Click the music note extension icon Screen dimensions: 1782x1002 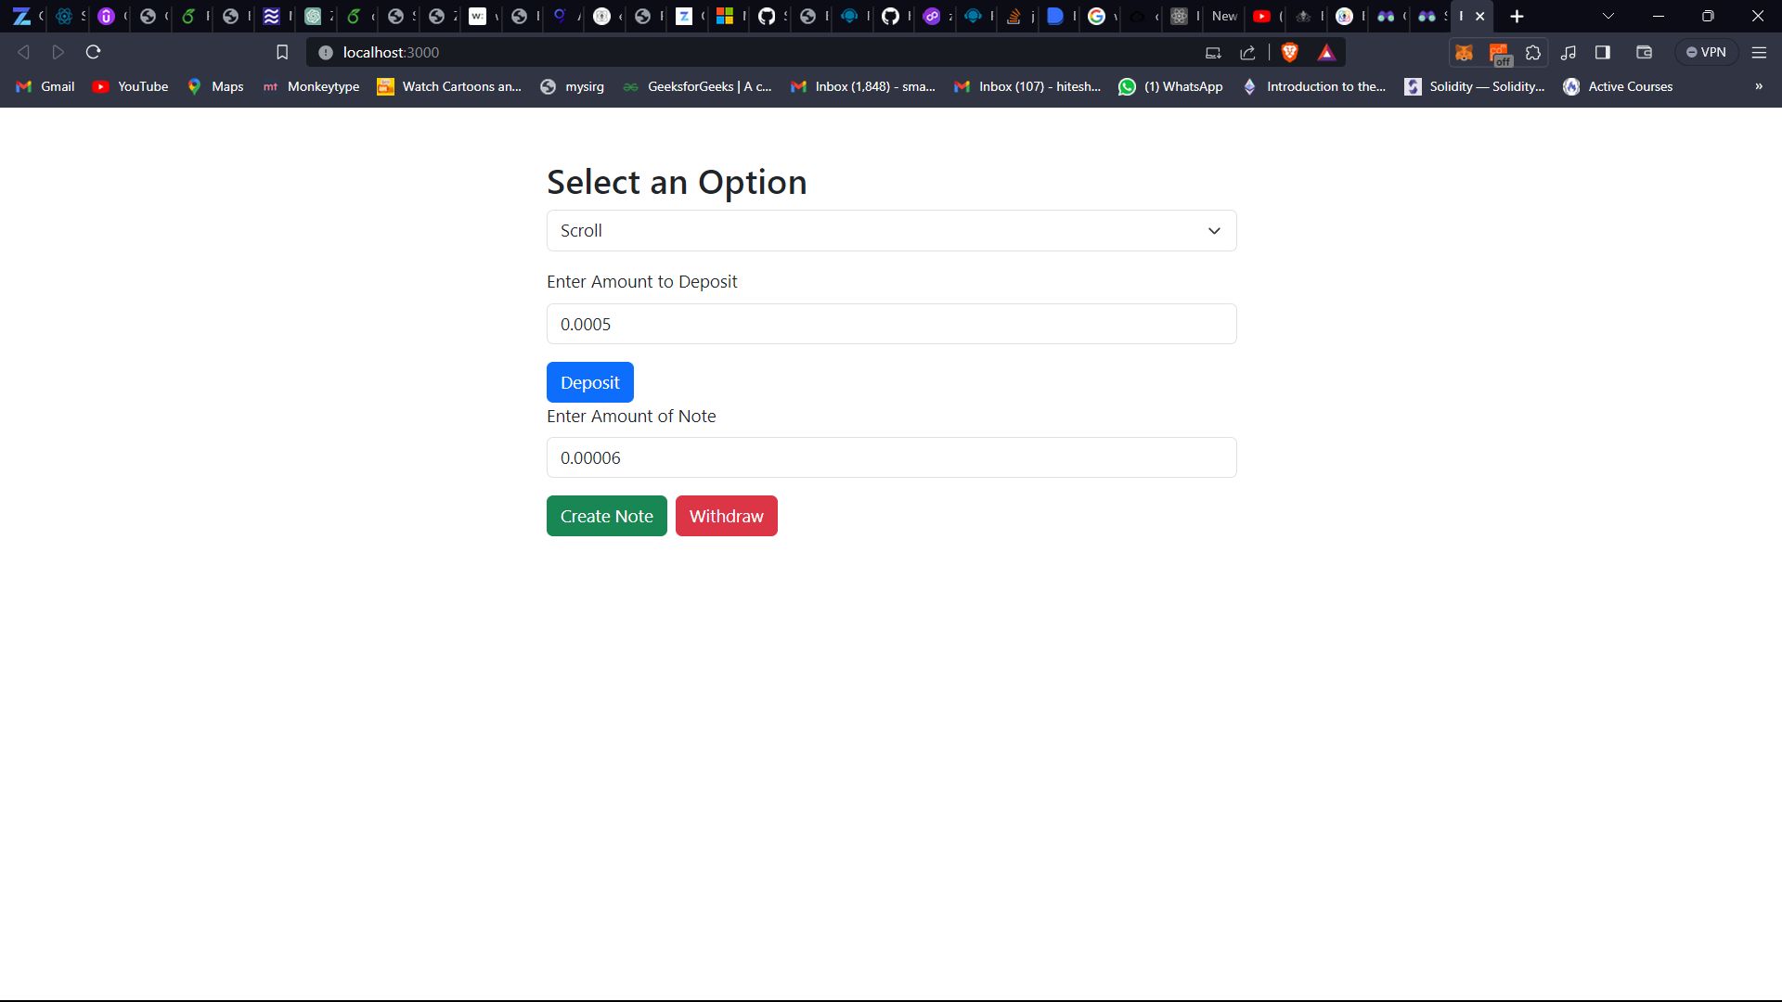tap(1570, 51)
